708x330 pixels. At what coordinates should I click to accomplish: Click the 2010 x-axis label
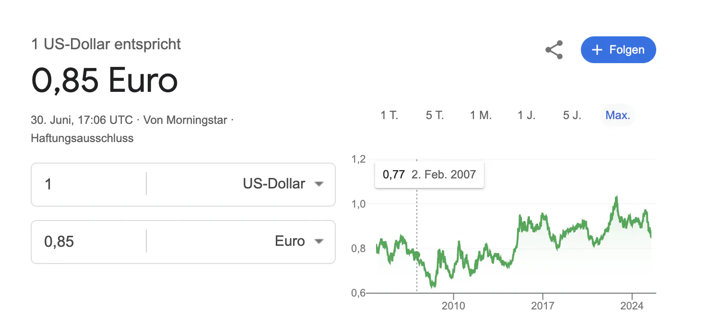(x=453, y=306)
